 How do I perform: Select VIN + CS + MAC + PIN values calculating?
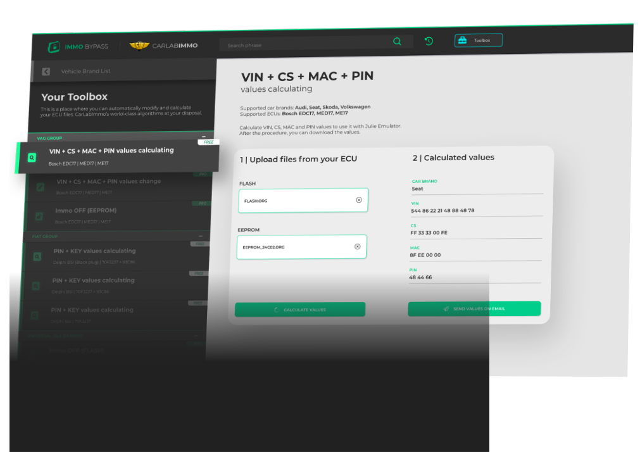point(118,156)
